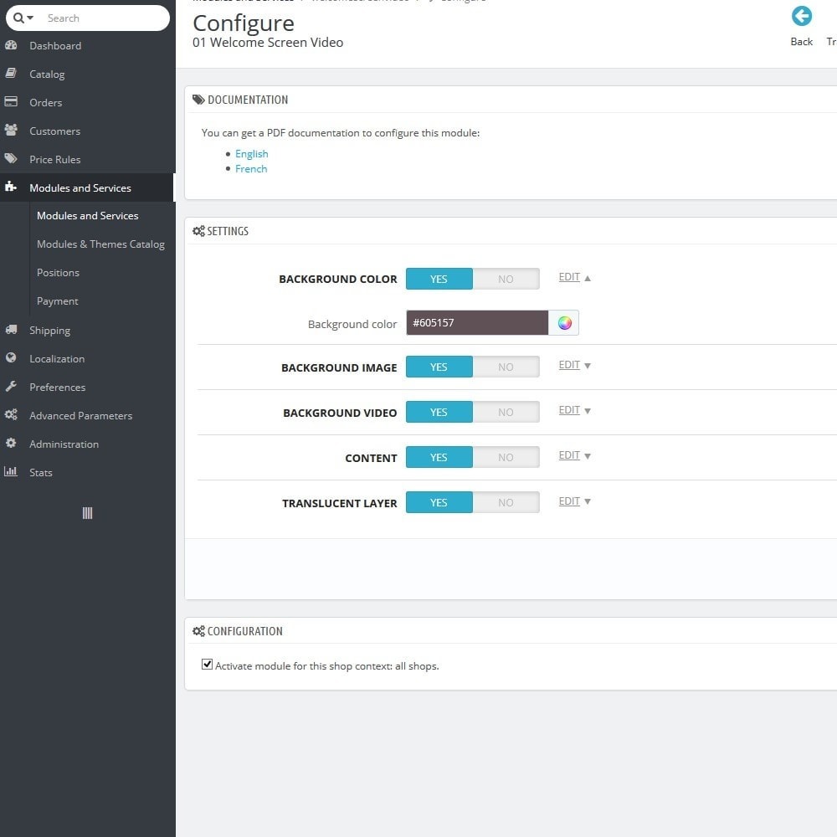Open Modules and Services submenu entry
The image size is (837, 837).
(88, 216)
